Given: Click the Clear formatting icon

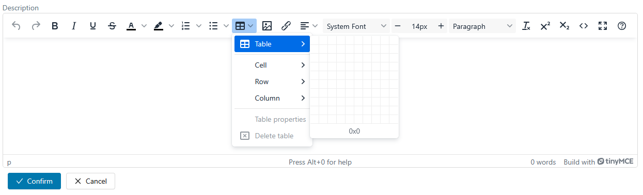Looking at the screenshot, I should click(x=526, y=26).
